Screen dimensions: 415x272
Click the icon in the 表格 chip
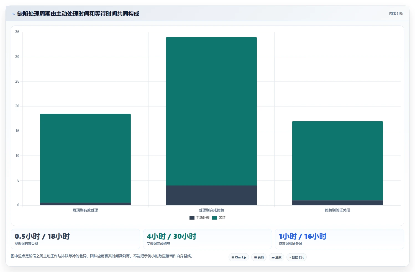coord(255,258)
